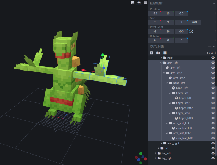
Task: Add a new group in outliner
Action: (158, 53)
